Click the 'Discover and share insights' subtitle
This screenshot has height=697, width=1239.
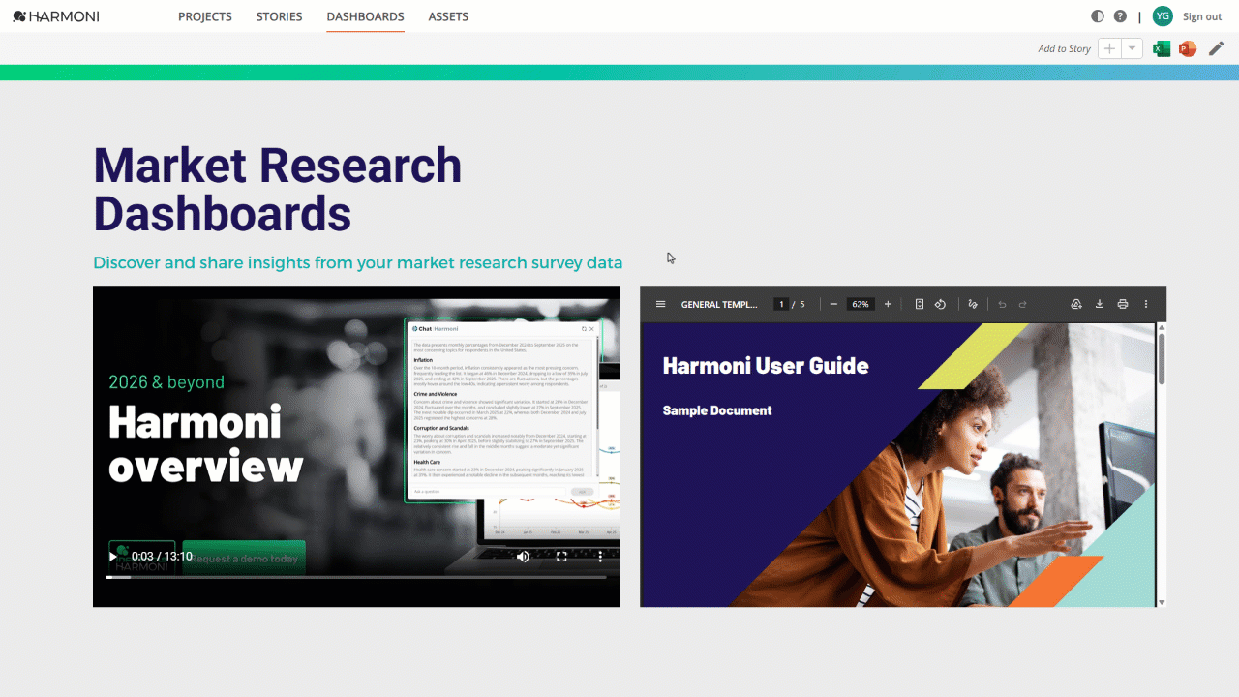coord(358,262)
